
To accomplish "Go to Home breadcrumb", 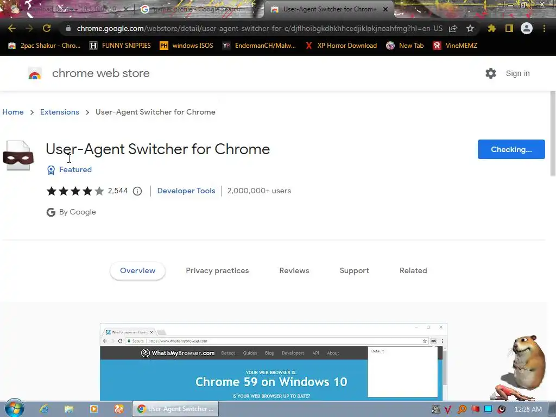I will click(13, 112).
